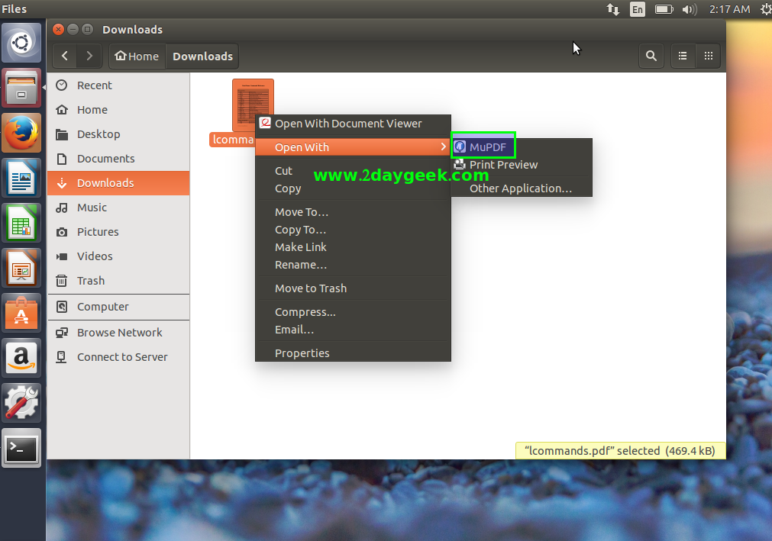
Task: Open Ubuntu Software Center in launcher
Action: [x=21, y=314]
